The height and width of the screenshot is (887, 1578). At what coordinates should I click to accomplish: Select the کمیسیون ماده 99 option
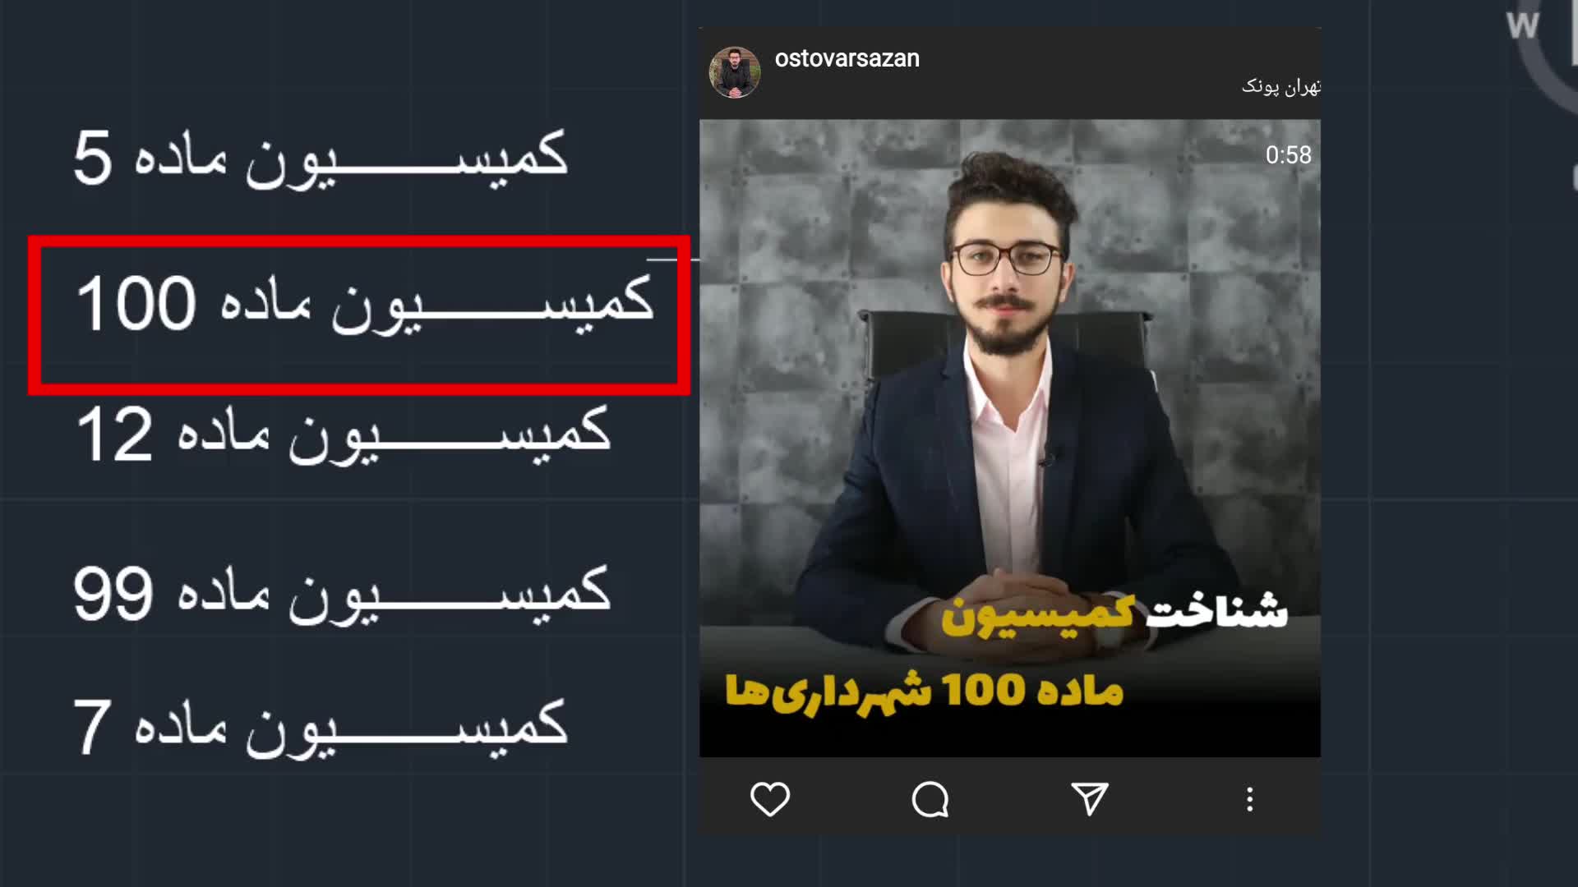click(x=342, y=593)
